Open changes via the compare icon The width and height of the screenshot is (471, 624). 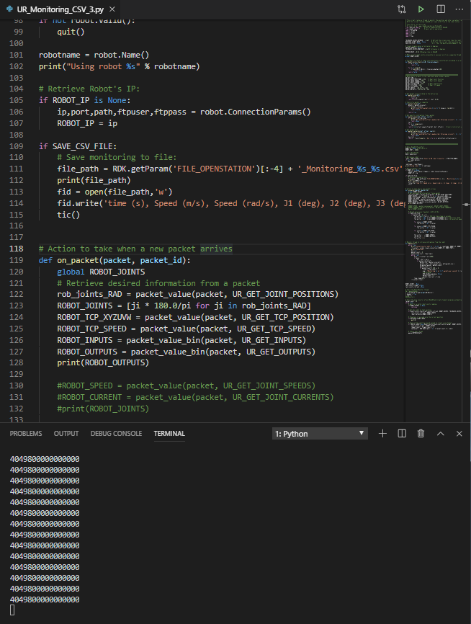(x=402, y=9)
